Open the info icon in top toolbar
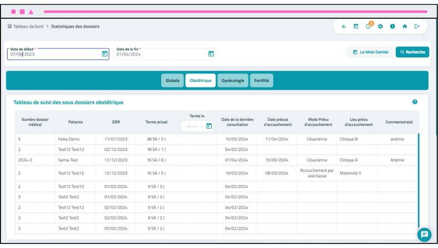This screenshot has height=248, width=438. pos(393,27)
